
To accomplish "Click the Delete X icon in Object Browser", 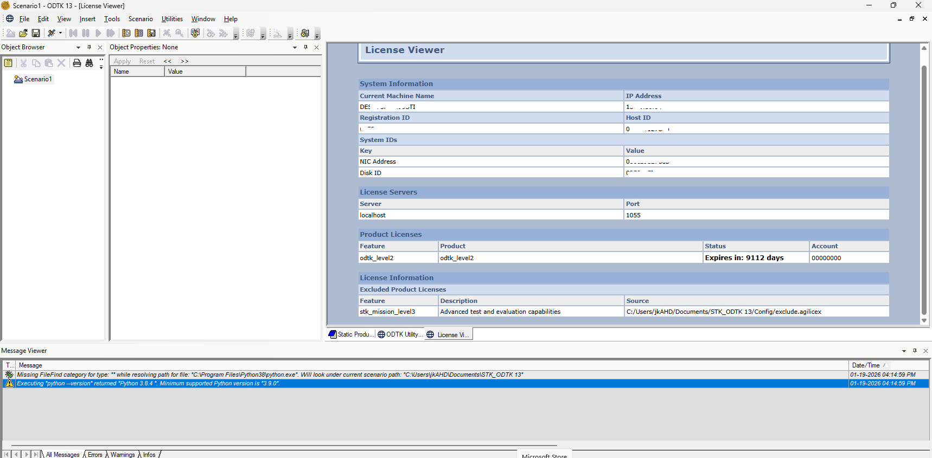I will (x=61, y=63).
